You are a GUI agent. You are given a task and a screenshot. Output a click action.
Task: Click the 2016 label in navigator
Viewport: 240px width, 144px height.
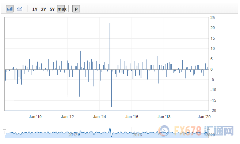[x=137, y=135]
